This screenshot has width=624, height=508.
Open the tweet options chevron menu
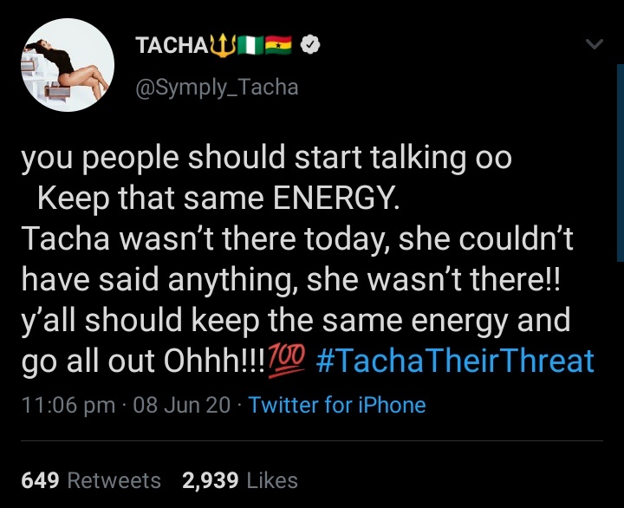(x=594, y=45)
